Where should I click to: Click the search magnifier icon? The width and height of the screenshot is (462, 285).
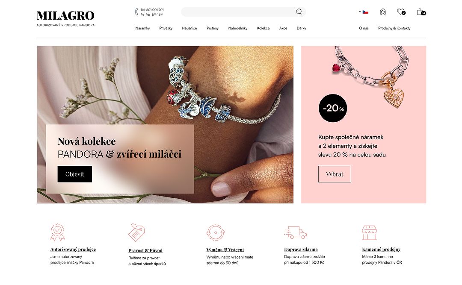tap(299, 12)
